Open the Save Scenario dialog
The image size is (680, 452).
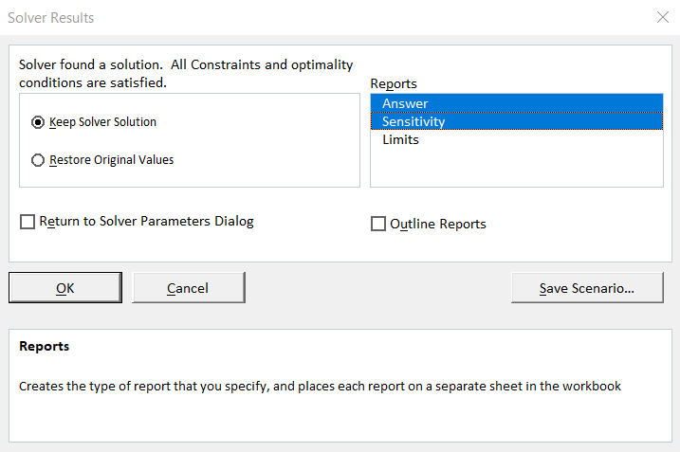tap(586, 288)
